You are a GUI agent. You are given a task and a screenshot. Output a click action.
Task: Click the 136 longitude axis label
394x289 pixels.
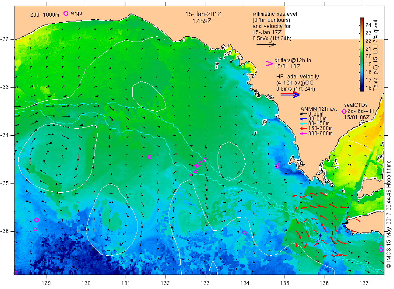pos(324,283)
